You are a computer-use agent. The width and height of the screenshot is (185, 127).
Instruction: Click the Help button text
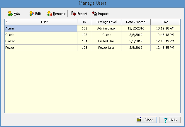click(x=173, y=120)
